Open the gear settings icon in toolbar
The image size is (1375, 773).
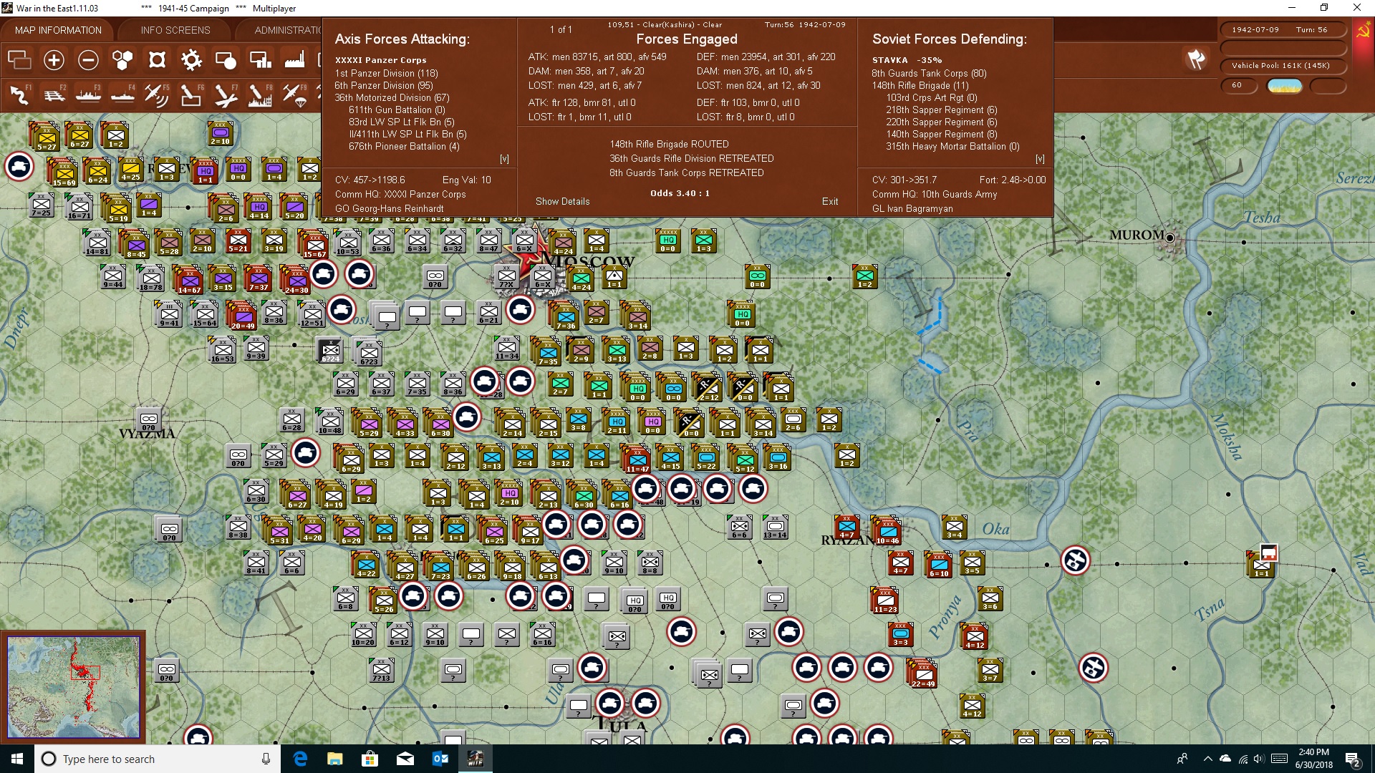click(x=191, y=60)
